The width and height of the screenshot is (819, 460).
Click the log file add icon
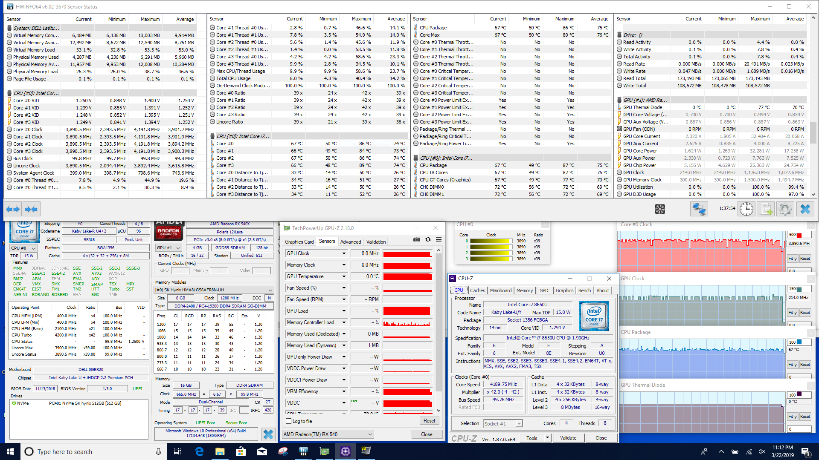tap(766, 209)
